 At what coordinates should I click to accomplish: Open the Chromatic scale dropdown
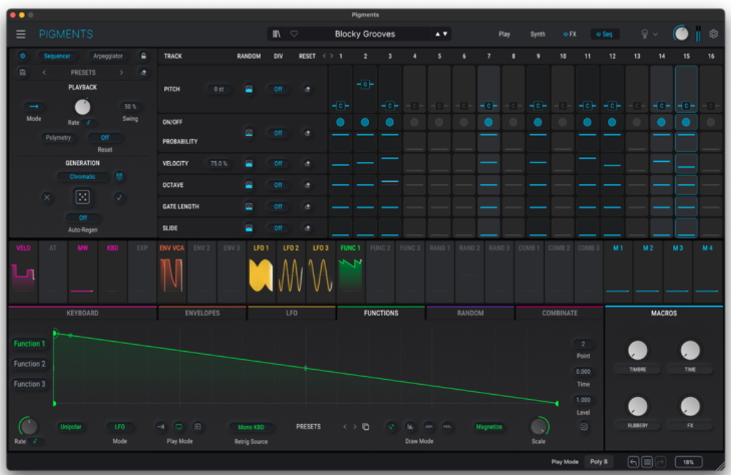tap(82, 176)
